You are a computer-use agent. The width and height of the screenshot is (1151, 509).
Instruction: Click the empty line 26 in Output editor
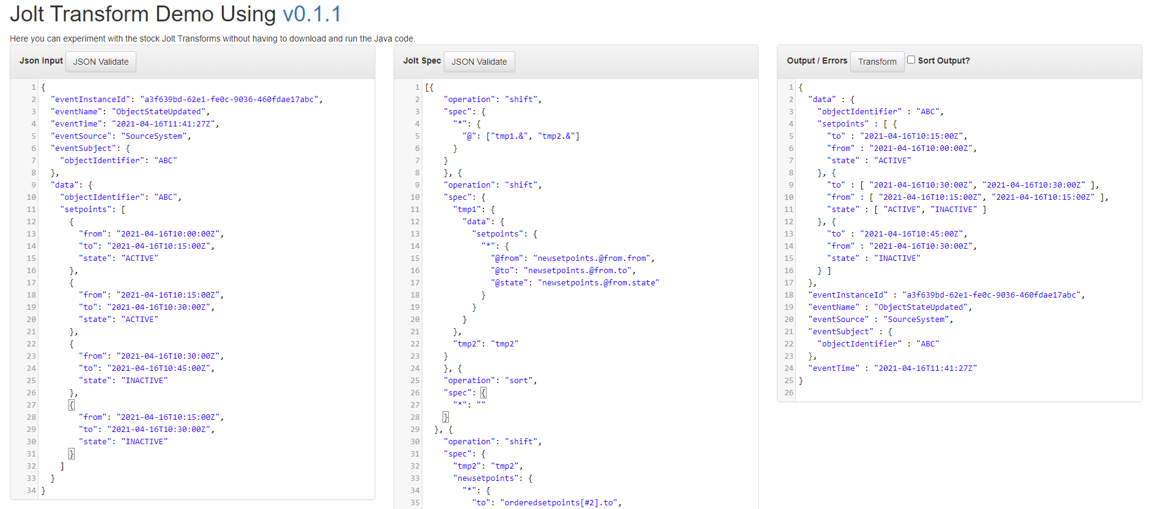(x=968, y=392)
